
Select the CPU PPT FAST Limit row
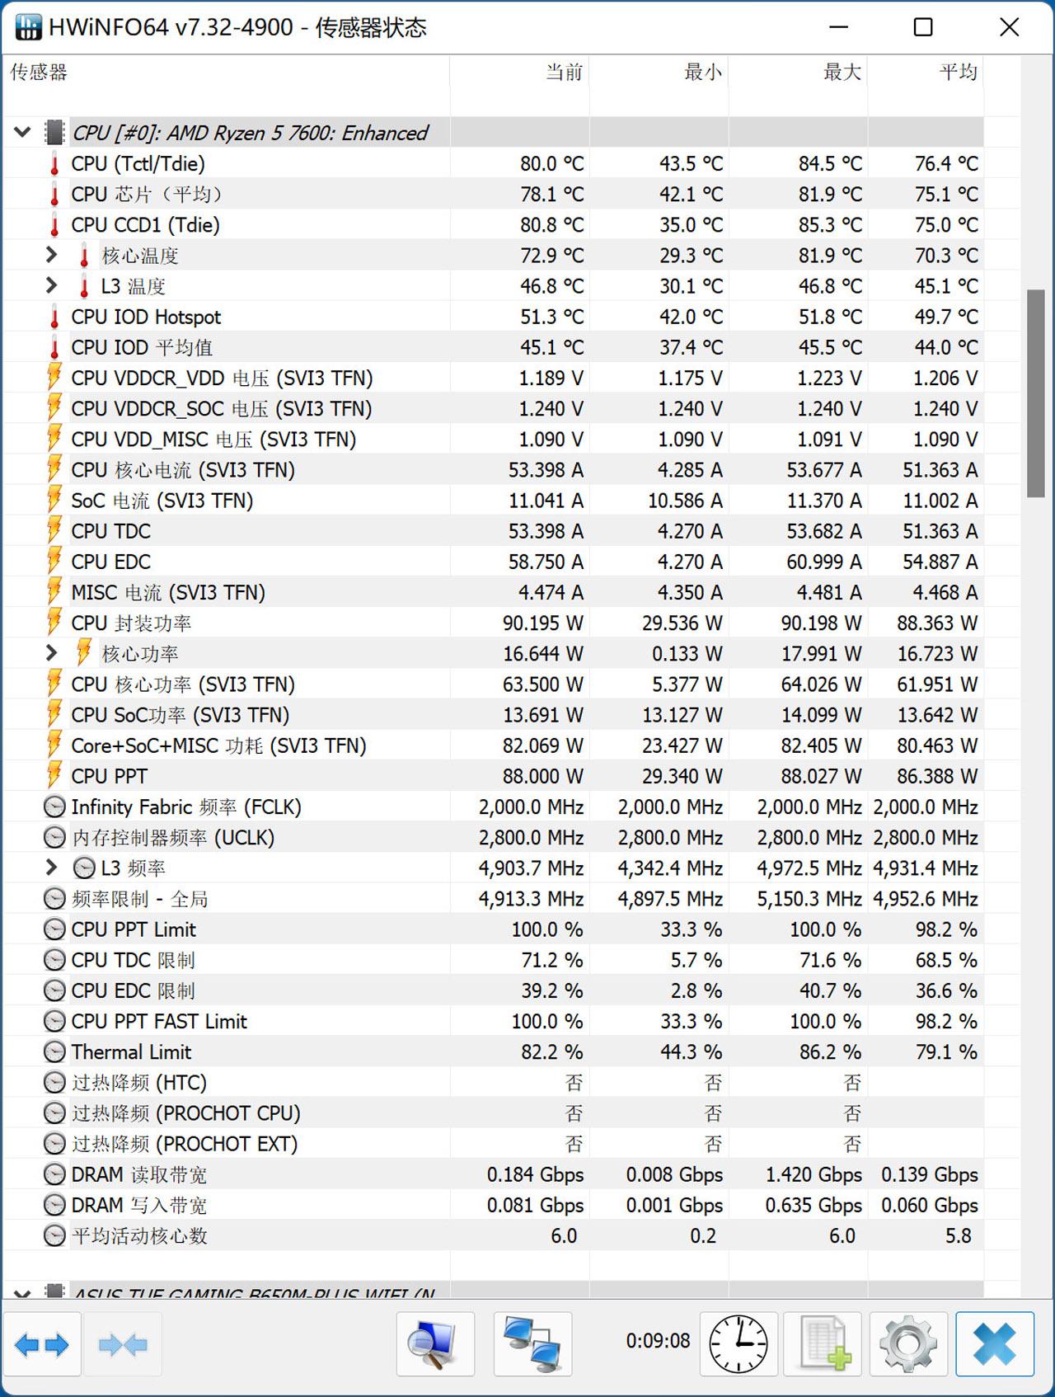pyautogui.click(x=493, y=1021)
